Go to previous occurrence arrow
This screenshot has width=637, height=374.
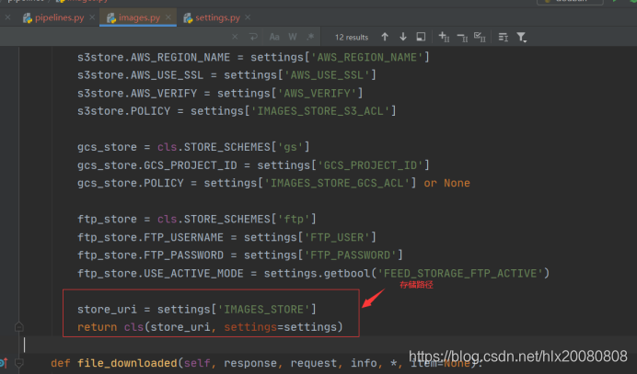coord(385,37)
